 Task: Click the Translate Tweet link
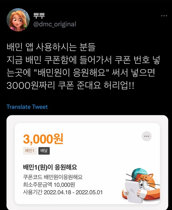pos(27,107)
